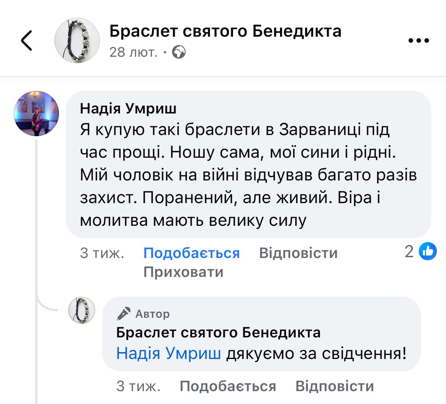Viewport: 446px width, 404px height.
Task: Tap the globe public-visibility icon
Action: [x=179, y=52]
